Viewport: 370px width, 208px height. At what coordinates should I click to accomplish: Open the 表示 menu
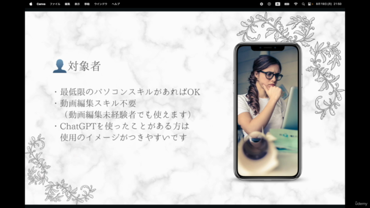[x=77, y=4]
